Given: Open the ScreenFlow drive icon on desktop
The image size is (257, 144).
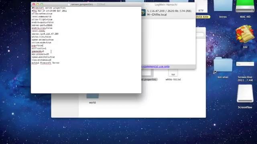Looking at the screenshot, I should pyautogui.click(x=245, y=94).
